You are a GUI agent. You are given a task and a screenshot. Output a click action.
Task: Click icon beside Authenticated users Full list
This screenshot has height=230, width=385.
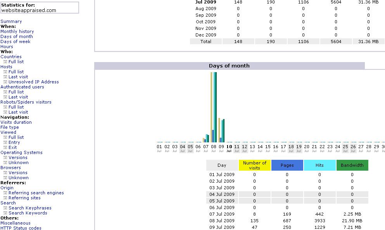[x=5, y=92]
